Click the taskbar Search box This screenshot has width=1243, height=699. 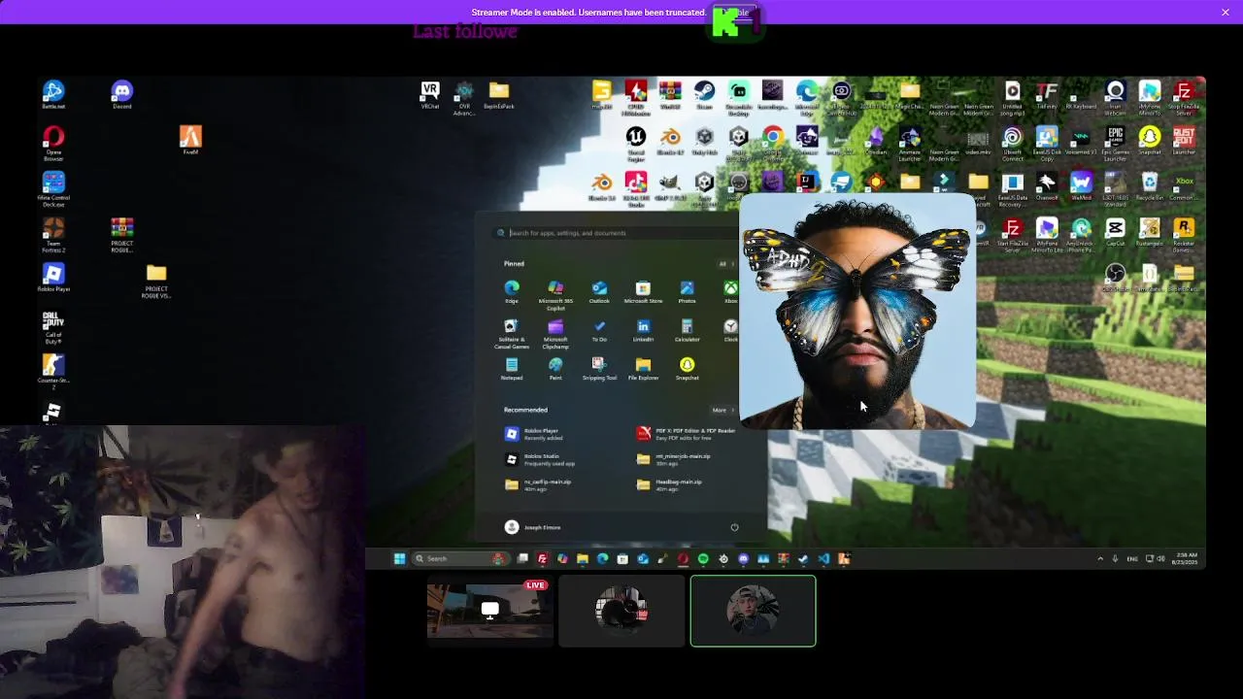click(x=460, y=558)
